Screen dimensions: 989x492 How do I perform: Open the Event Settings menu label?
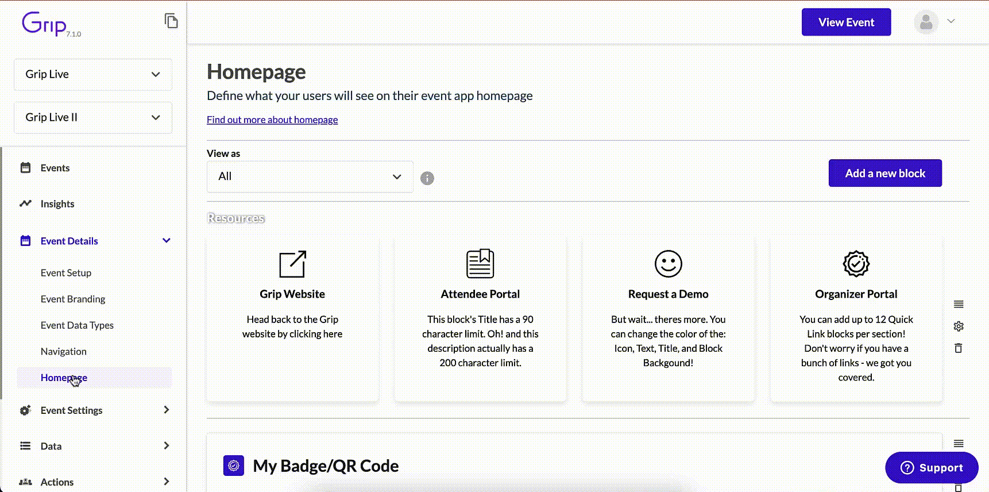pyautogui.click(x=72, y=410)
